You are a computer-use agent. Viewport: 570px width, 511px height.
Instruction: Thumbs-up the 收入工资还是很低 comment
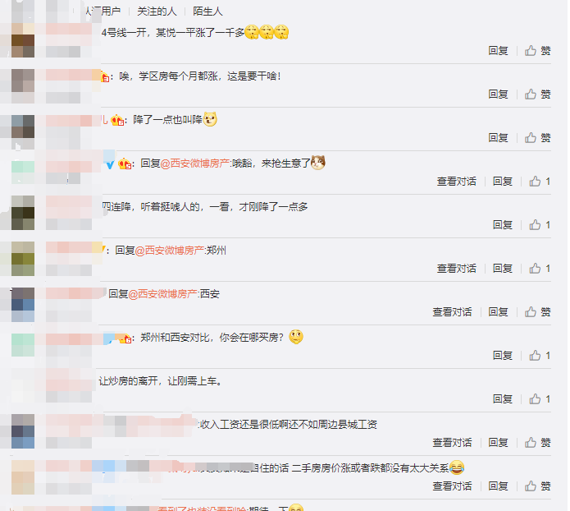coord(537,443)
